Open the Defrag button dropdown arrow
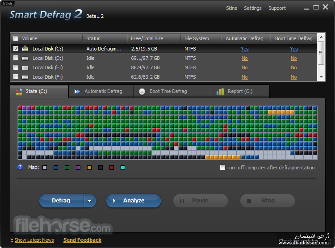The image size is (335, 248). tap(90, 201)
